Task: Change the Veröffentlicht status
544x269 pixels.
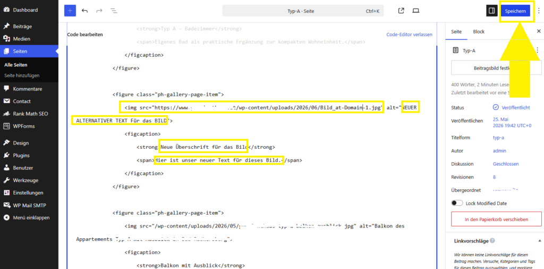Action: [x=512, y=107]
